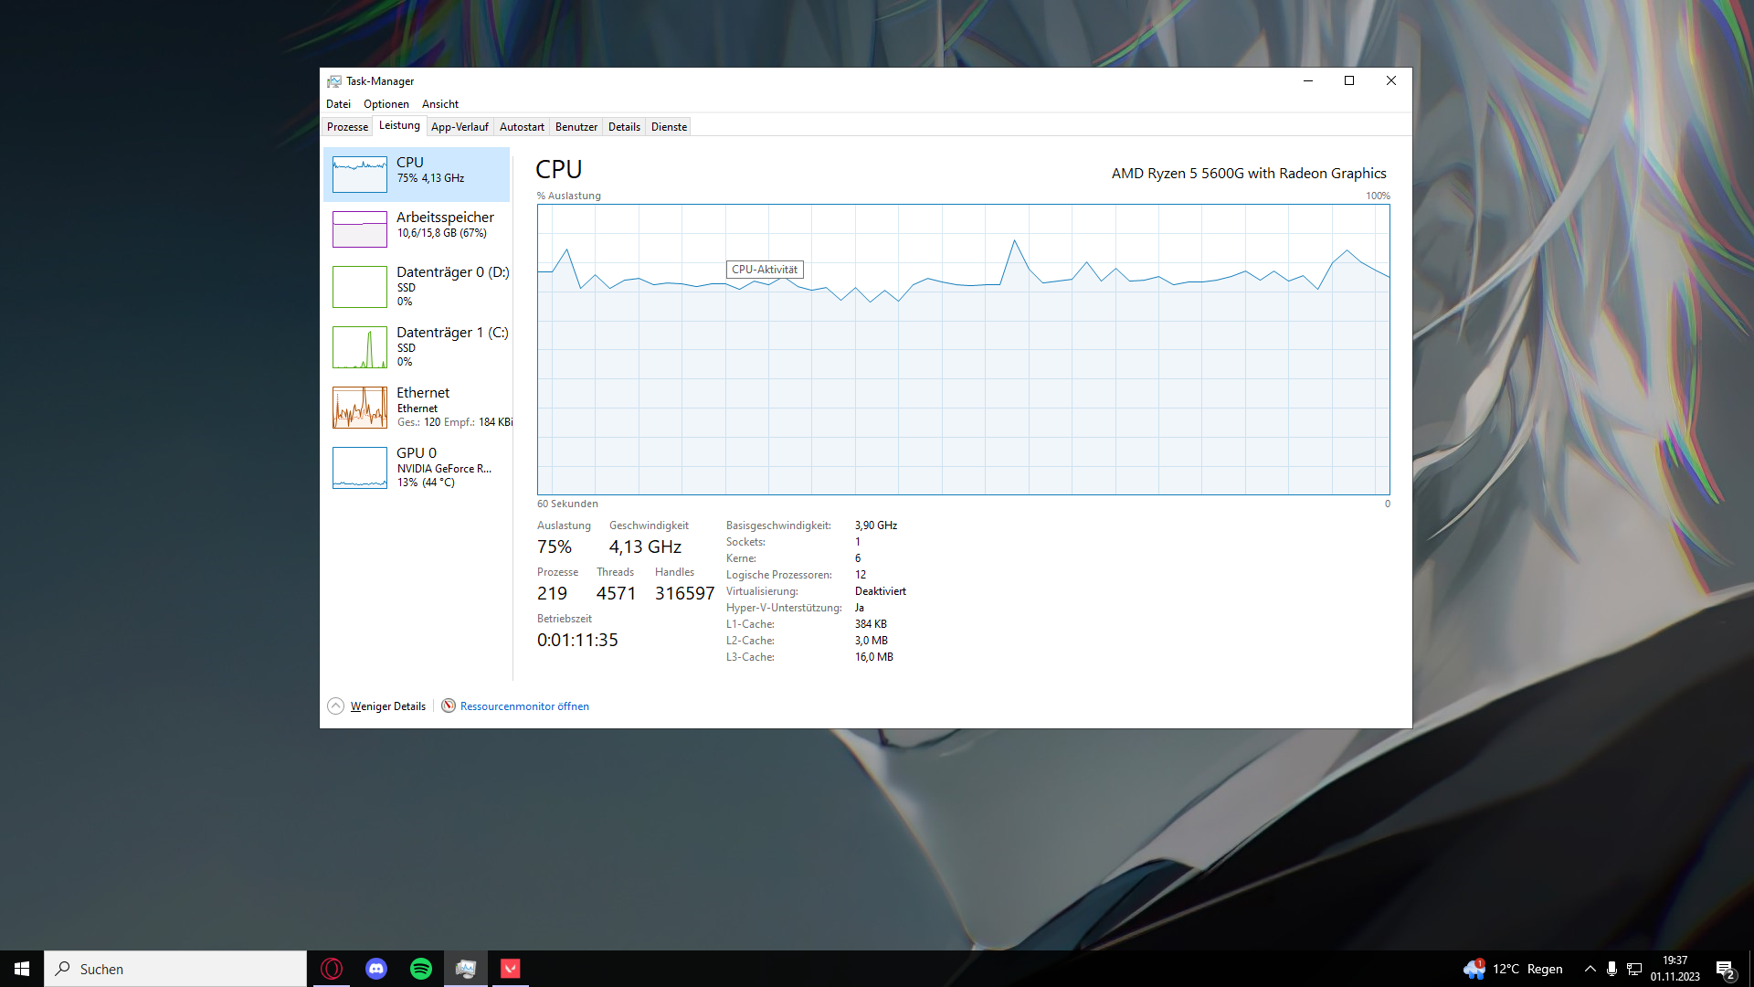Select Datenträger 0 (D:) disk entry
This screenshot has height=987, width=1754.
(418, 285)
